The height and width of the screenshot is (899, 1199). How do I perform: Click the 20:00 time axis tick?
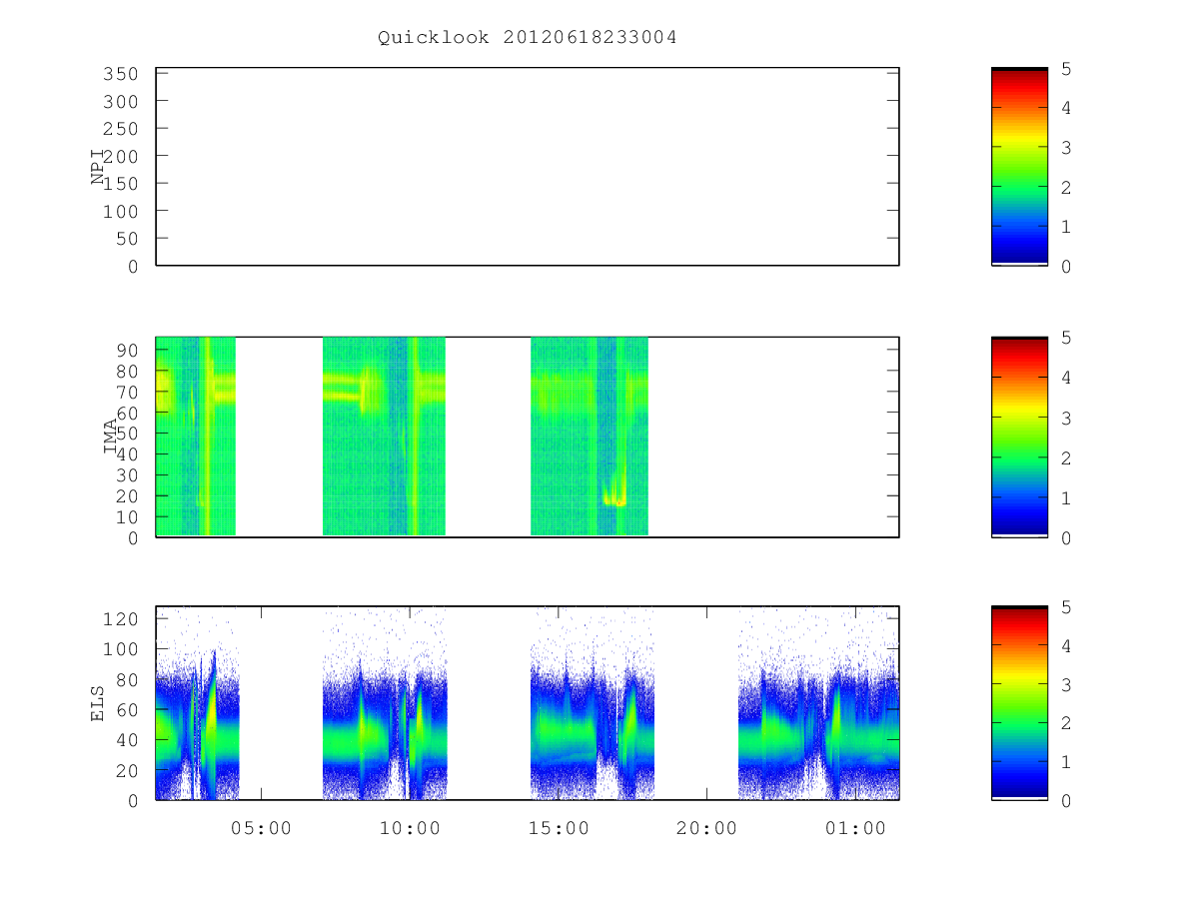[x=706, y=828]
